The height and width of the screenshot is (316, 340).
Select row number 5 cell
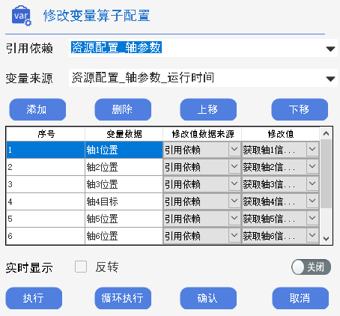46,219
